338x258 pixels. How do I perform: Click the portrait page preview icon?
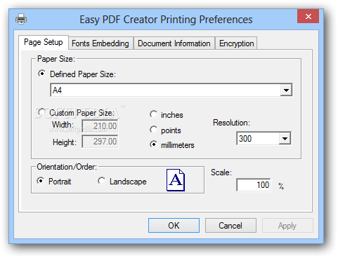pos(176,180)
